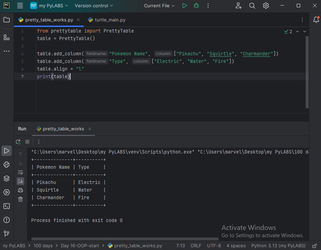321x250 pixels.
Task: Stop the running process
Action: (27, 142)
